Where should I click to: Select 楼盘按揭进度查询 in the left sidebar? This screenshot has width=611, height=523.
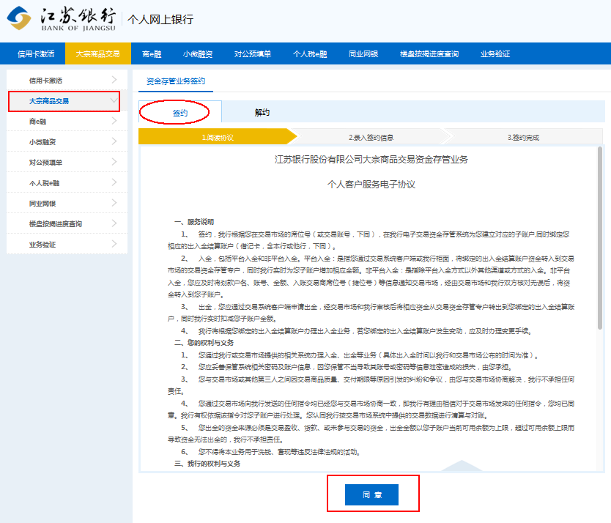click(x=67, y=223)
